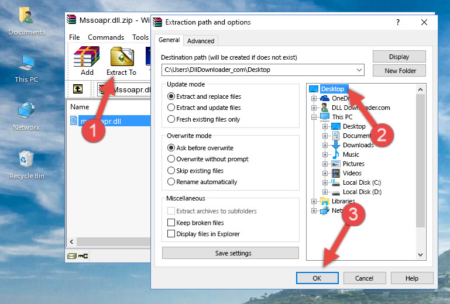
Task: Expand the DLL Downloader.com tree node
Action: coord(314,108)
